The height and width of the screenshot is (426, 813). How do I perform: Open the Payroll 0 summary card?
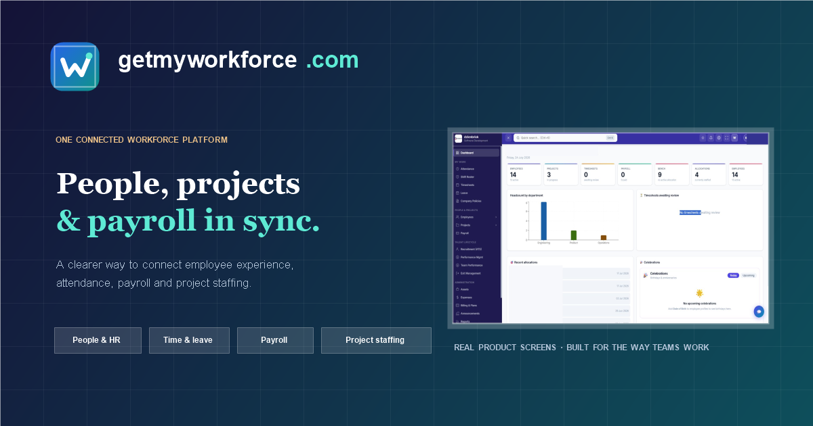(635, 174)
